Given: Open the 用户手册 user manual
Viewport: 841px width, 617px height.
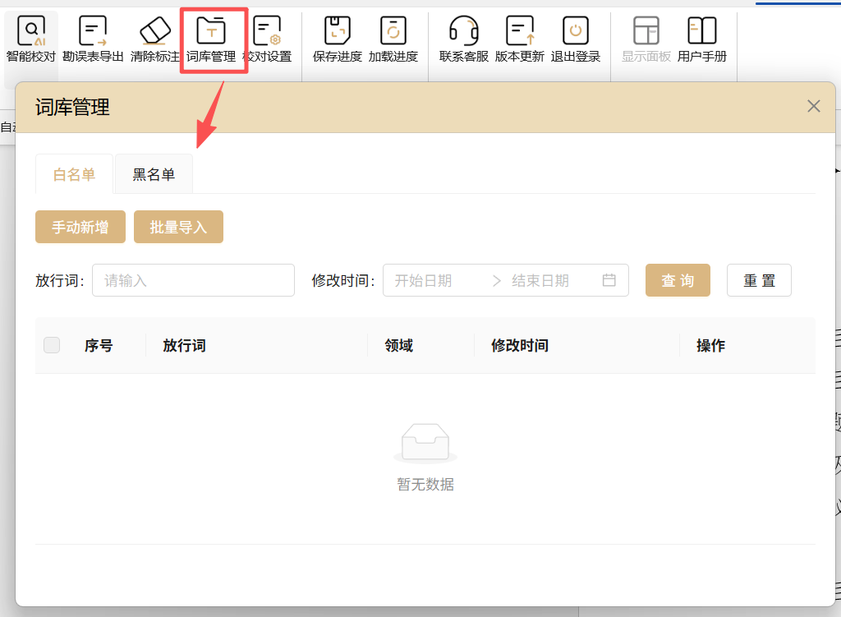Looking at the screenshot, I should click(x=701, y=33).
